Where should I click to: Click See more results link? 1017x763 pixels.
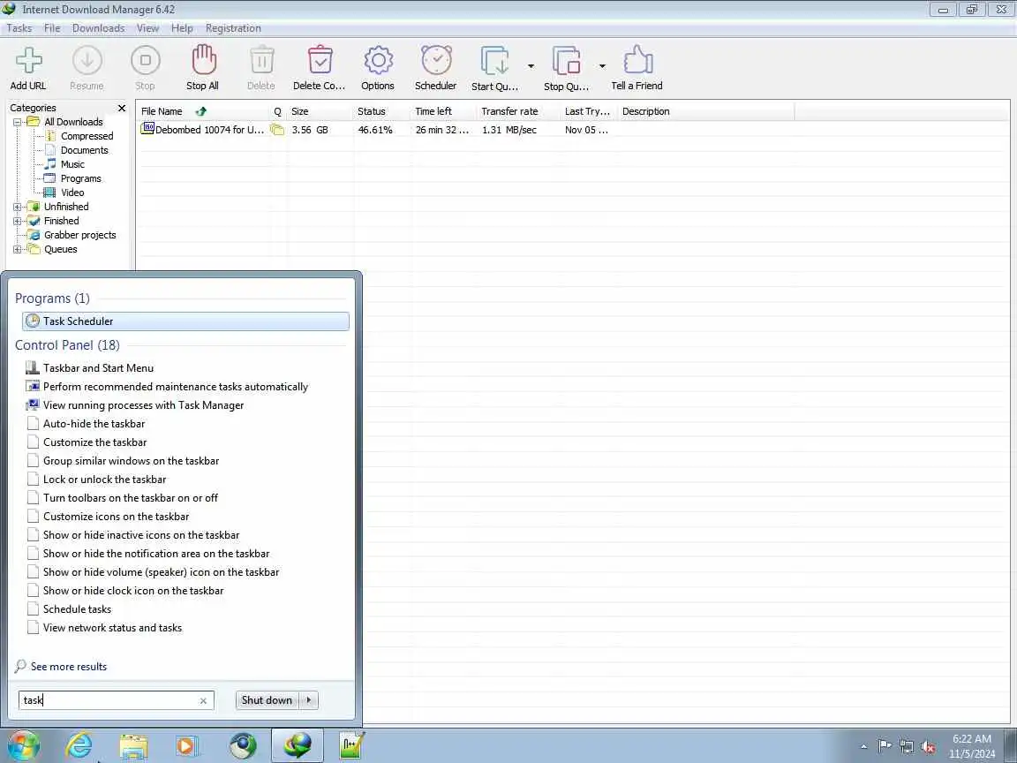pyautogui.click(x=69, y=667)
